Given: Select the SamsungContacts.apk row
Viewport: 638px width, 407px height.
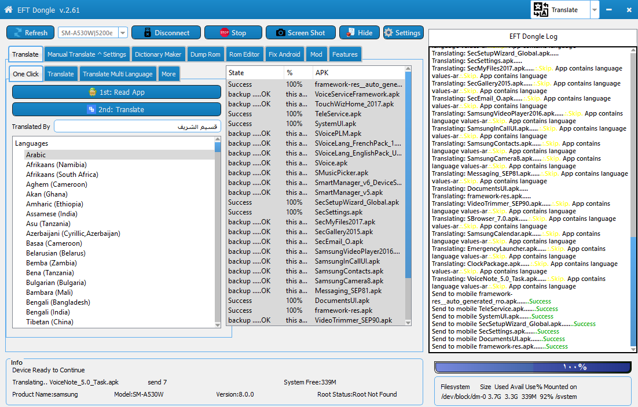Looking at the screenshot, I should pyautogui.click(x=316, y=271).
